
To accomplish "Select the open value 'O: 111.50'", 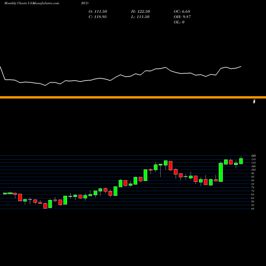I will [x=98, y=11].
